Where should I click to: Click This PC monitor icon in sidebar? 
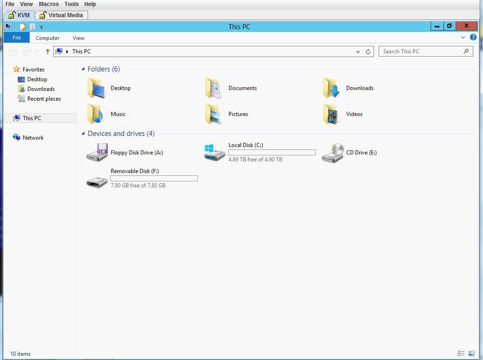(x=17, y=118)
